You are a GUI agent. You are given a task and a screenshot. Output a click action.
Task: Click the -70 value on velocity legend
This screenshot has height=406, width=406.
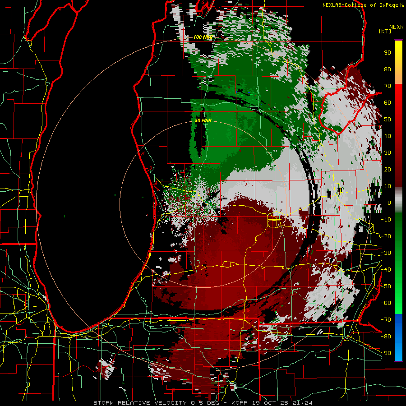click(386, 320)
